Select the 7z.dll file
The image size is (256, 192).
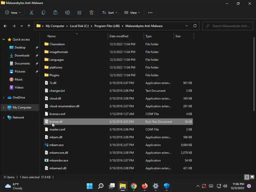click(x=118, y=83)
